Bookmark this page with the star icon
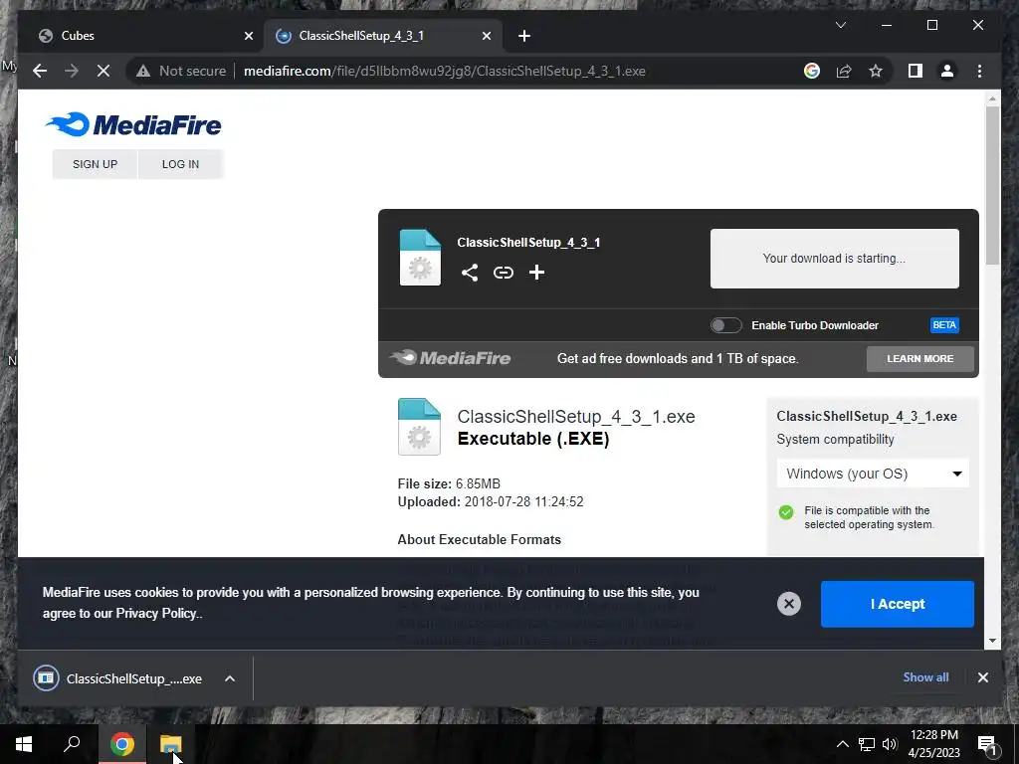The image size is (1019, 764). coord(876,71)
